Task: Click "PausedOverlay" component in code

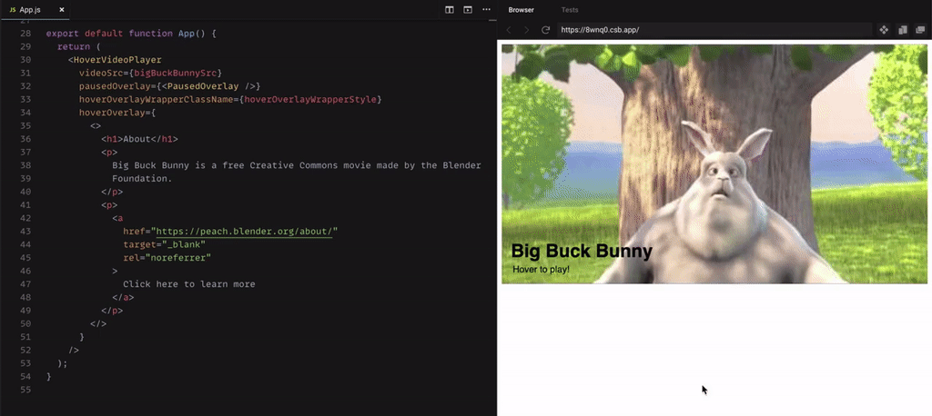Action: pos(203,86)
